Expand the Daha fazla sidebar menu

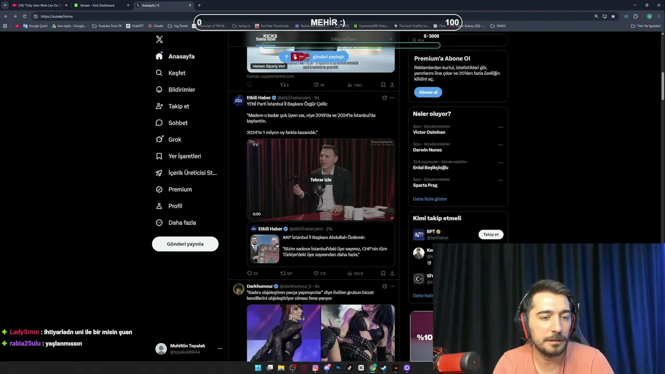[x=176, y=222]
